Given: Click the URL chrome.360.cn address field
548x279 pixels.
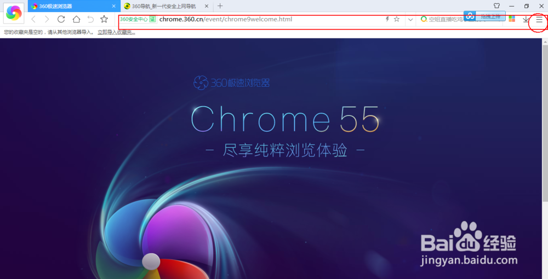Looking at the screenshot, I should coord(225,19).
